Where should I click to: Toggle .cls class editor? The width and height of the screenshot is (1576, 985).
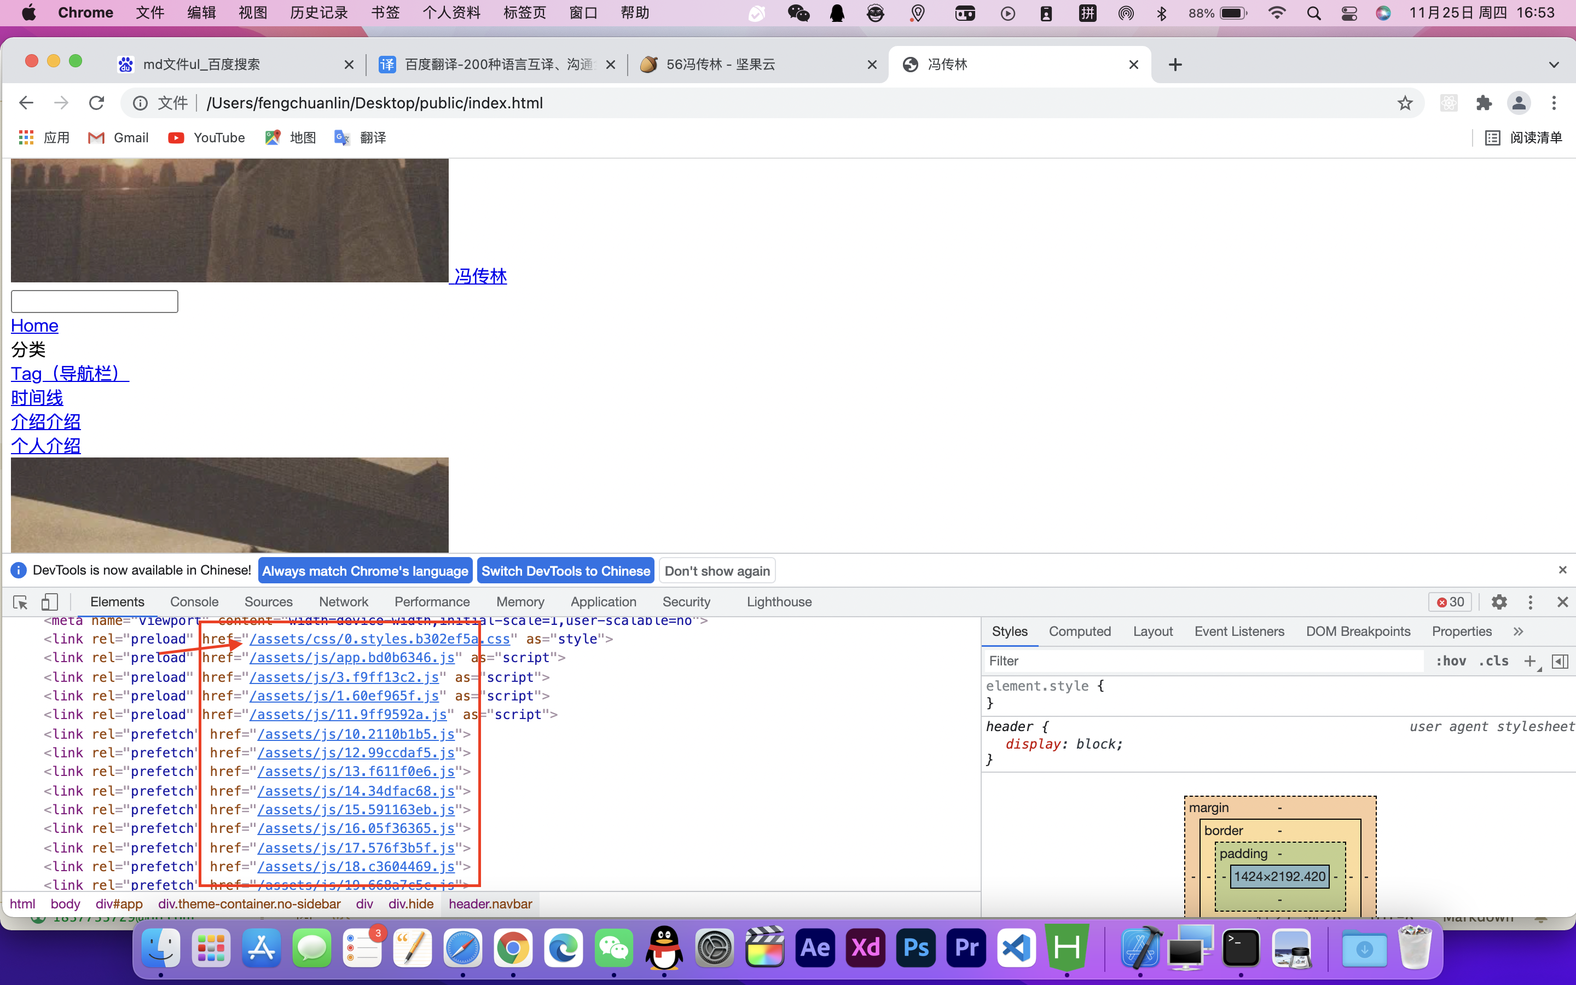tap(1493, 660)
